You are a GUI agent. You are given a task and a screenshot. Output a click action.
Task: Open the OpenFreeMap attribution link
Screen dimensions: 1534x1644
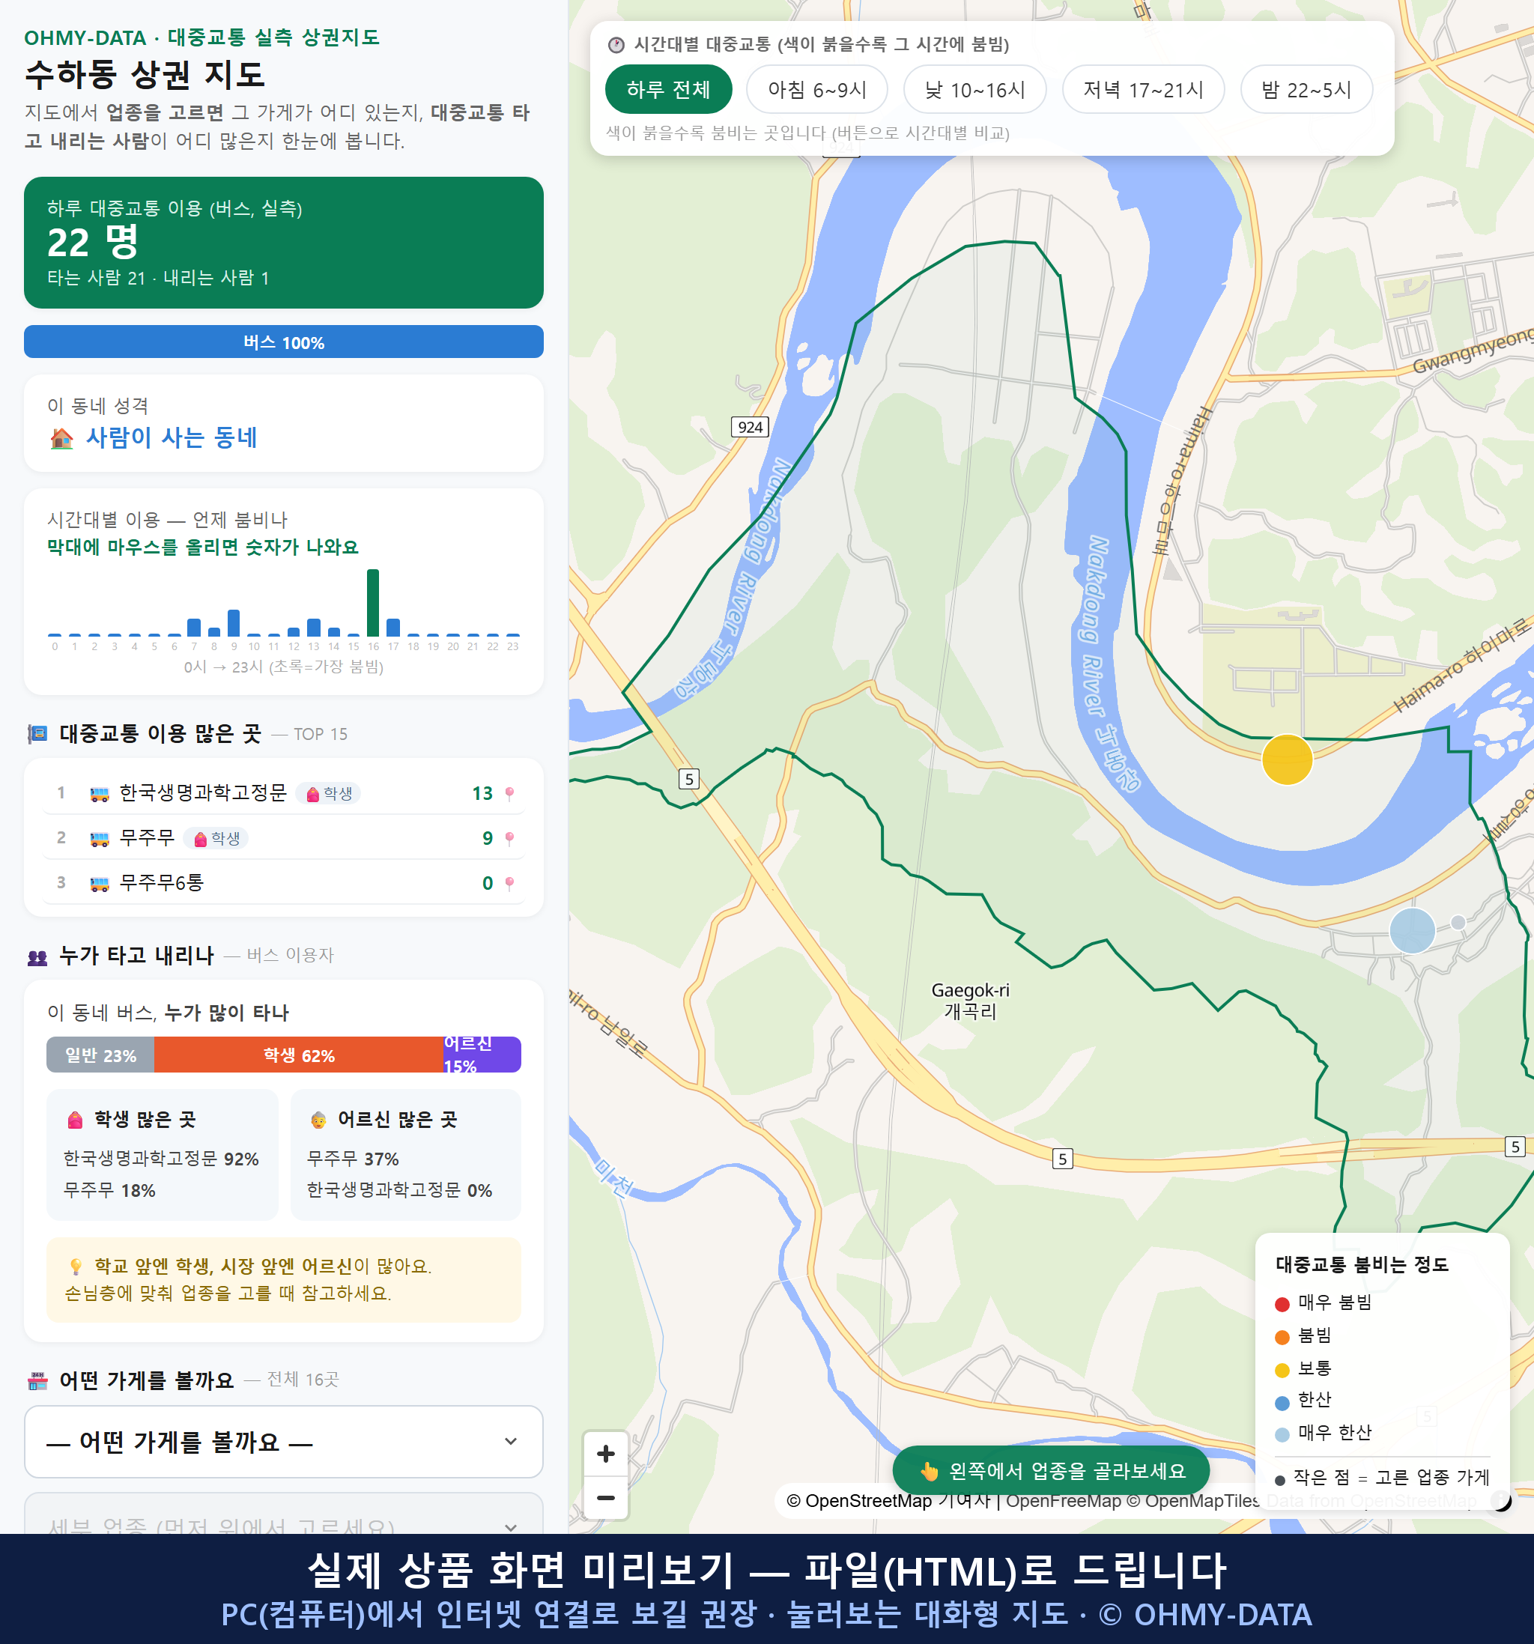tap(1064, 1500)
